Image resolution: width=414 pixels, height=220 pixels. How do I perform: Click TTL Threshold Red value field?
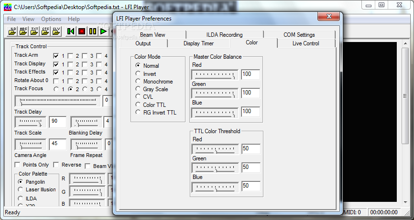[251, 149]
